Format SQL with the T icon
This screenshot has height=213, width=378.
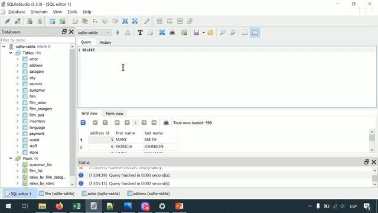click(x=140, y=33)
